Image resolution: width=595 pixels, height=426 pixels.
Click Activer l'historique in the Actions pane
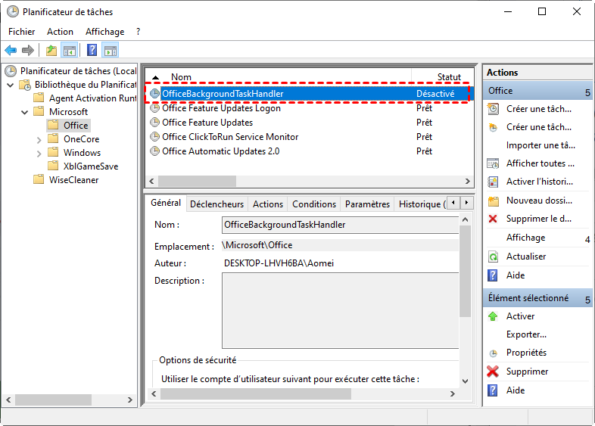[539, 182]
